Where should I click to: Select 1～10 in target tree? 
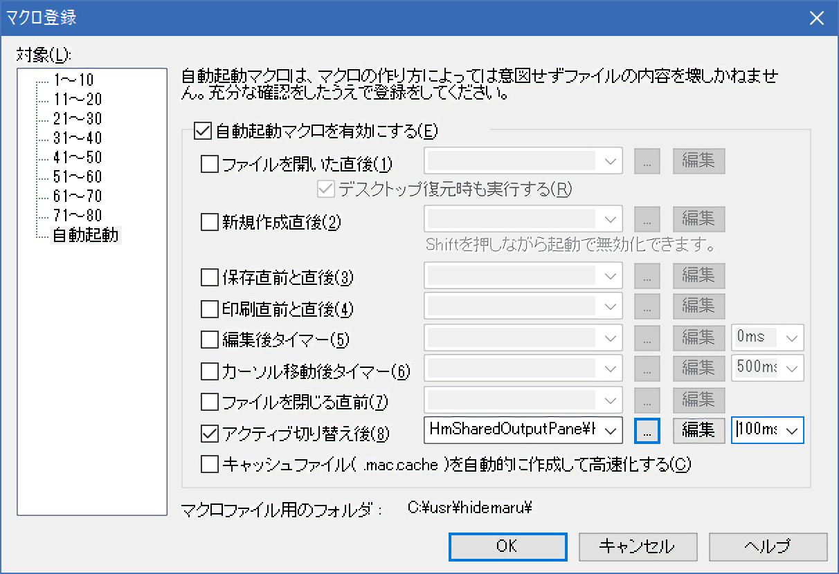[x=73, y=80]
